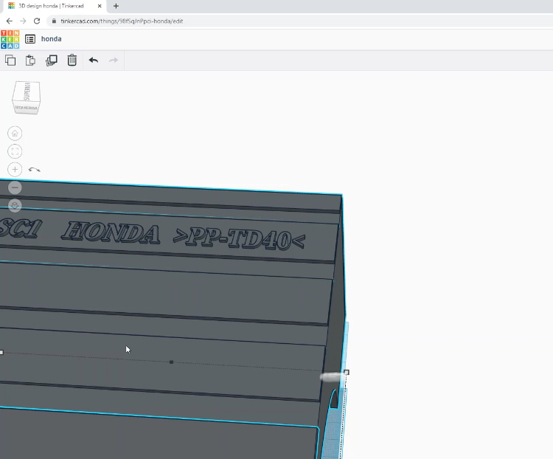Click the site padlock icon
Viewport: 553px width, 459px height.
[x=54, y=21]
